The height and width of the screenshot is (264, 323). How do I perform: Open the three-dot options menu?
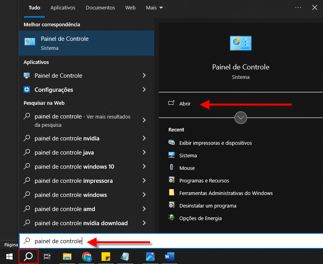298,7
